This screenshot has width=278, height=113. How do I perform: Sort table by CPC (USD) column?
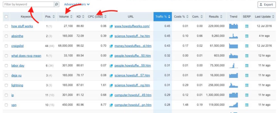tap(97, 17)
